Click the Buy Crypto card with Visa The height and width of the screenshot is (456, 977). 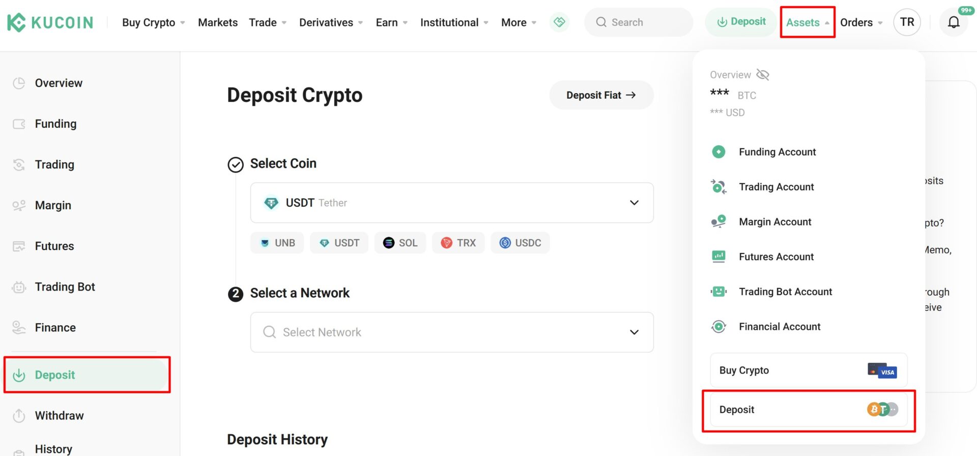[808, 370]
